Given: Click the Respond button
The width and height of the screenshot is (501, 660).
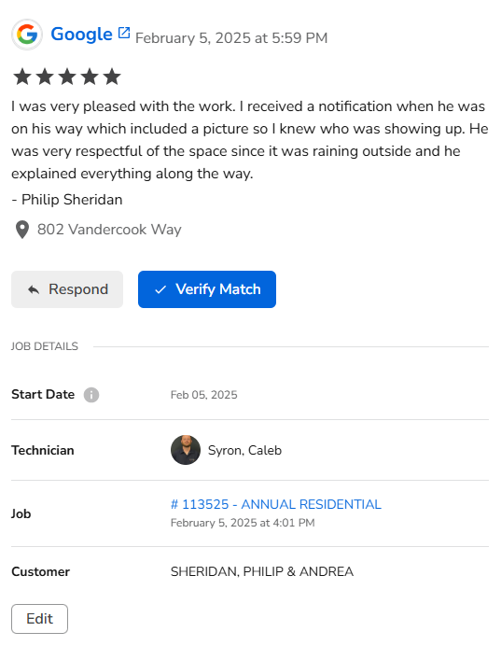Looking at the screenshot, I should tap(67, 289).
